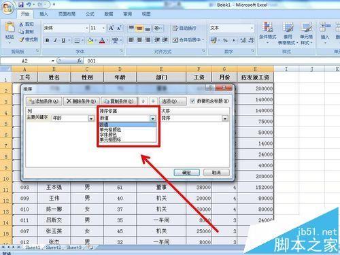Click the increase decimal icon
This screenshot has width=340, height=255.
pos(243,40)
